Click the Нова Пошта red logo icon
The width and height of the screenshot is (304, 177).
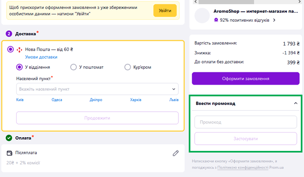pyautogui.click(x=19, y=50)
